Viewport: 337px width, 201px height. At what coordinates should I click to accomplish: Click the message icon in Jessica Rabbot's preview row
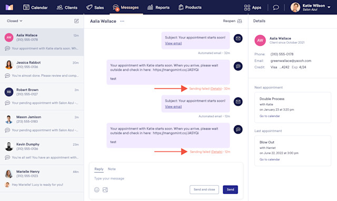click(7, 76)
